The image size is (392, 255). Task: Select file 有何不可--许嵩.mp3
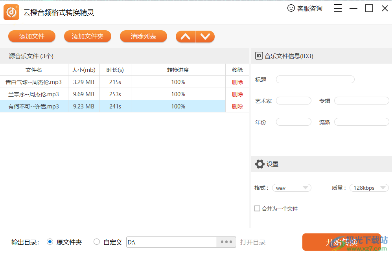[33, 106]
